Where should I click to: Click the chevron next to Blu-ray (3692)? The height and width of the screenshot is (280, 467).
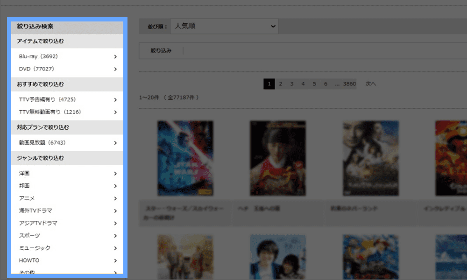coord(115,56)
